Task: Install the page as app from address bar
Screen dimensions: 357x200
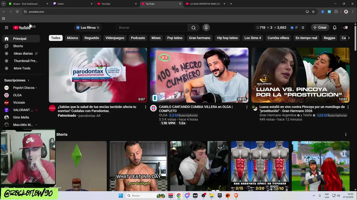Action: click(307, 12)
